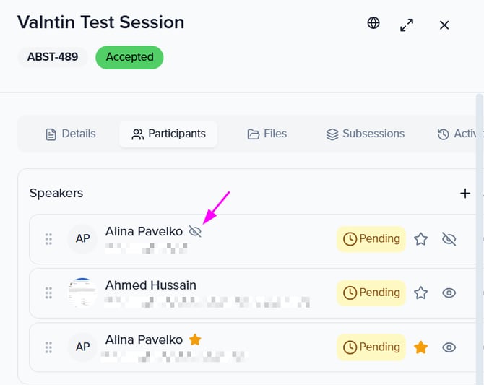
Task: Click the Accepted status badge
Action: pyautogui.click(x=129, y=57)
